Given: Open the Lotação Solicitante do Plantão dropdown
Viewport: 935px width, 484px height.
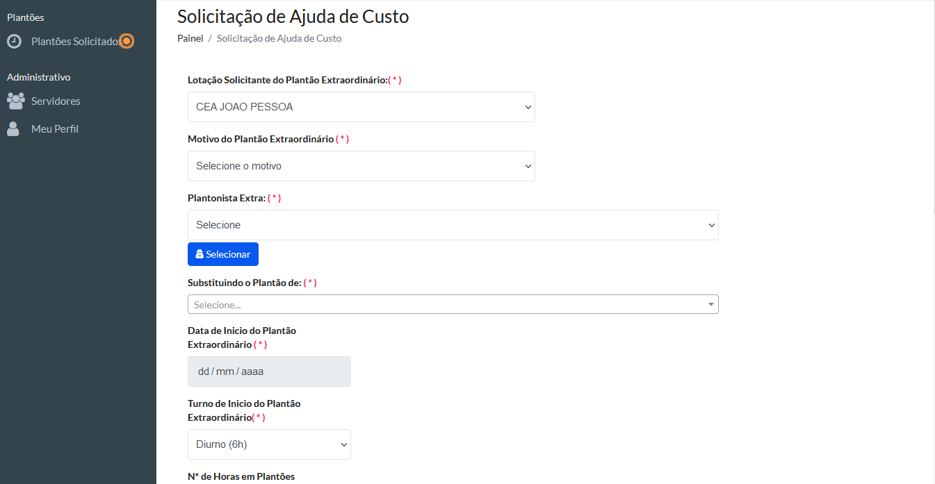Looking at the screenshot, I should pos(361,107).
